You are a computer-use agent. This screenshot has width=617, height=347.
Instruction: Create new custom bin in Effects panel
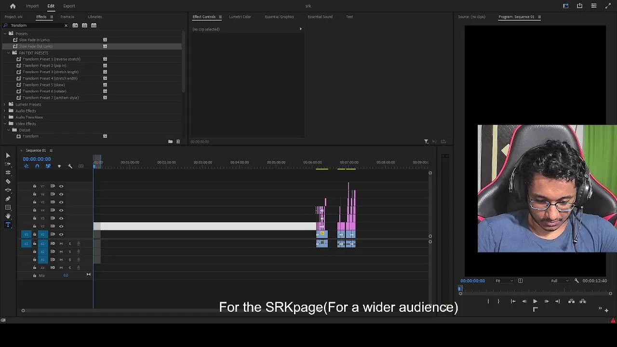point(170,142)
